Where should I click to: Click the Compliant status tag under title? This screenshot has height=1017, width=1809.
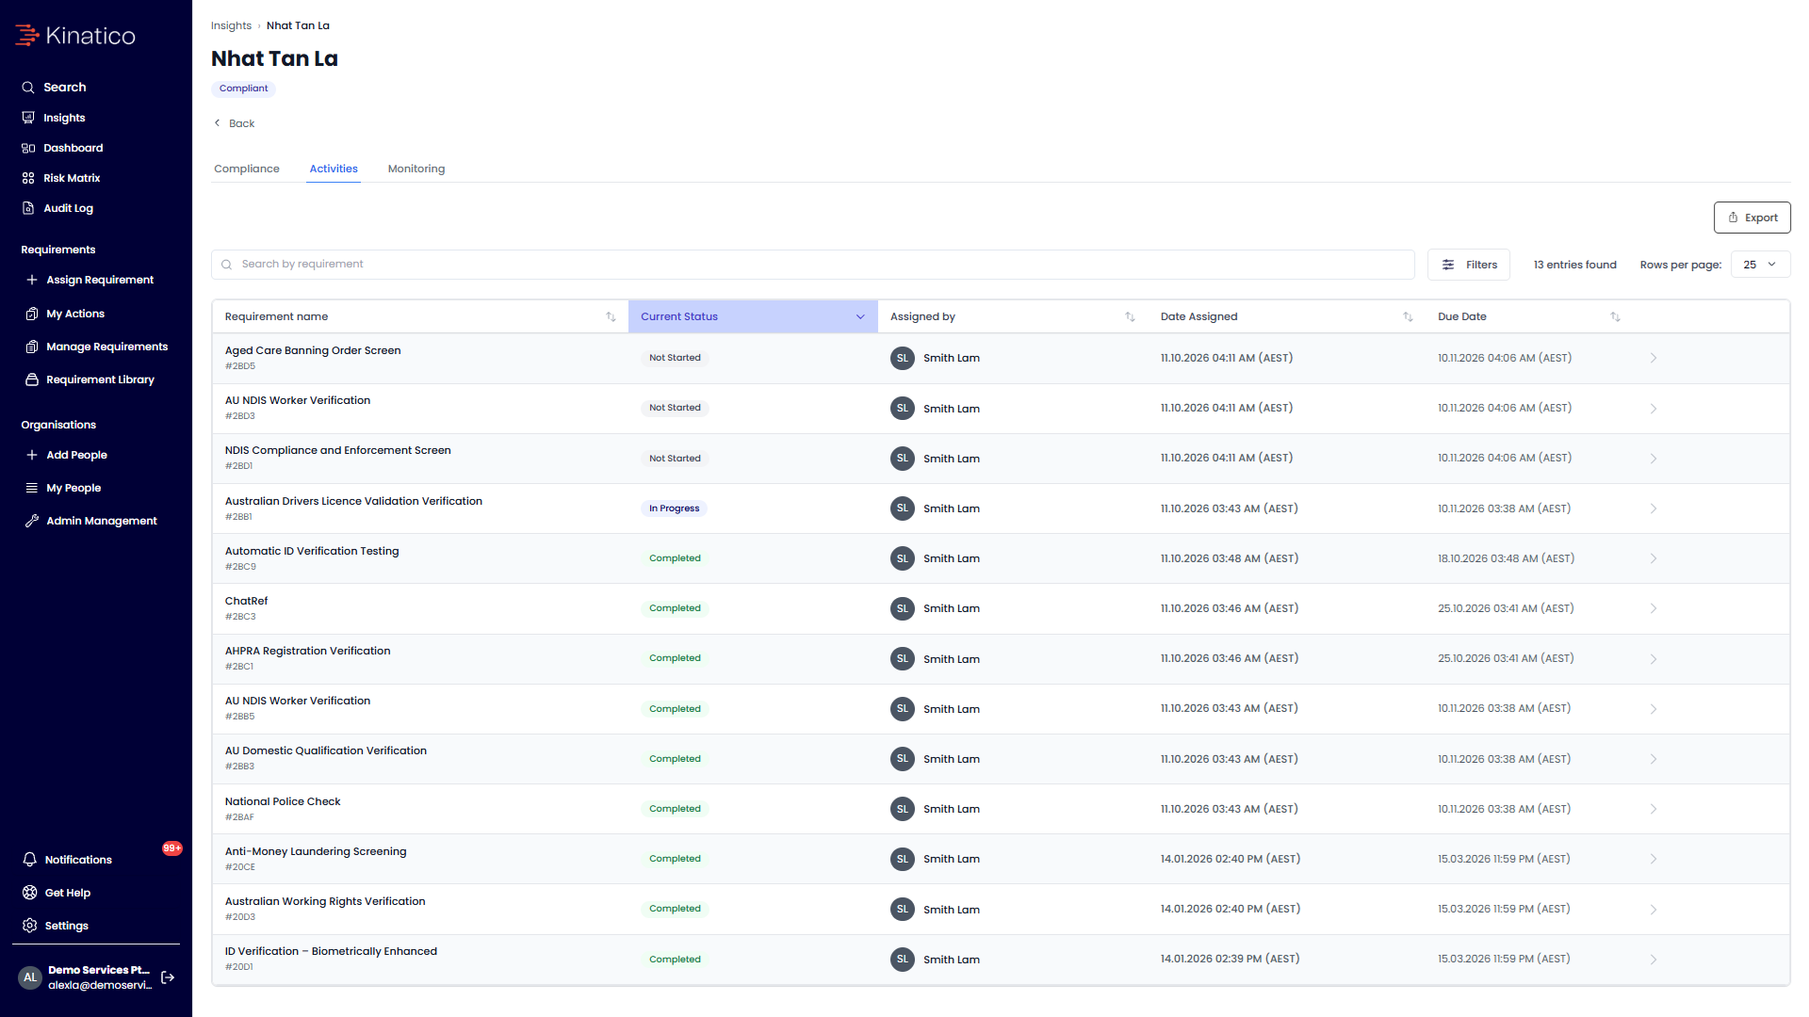(x=243, y=89)
